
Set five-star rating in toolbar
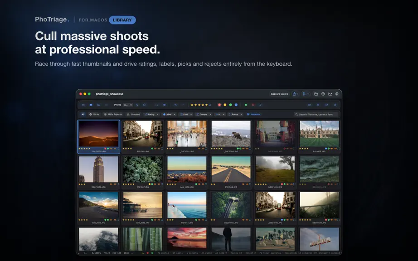(x=206, y=105)
